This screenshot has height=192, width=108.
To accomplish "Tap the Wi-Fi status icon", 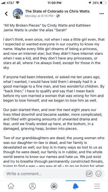I will pos(18,3).
